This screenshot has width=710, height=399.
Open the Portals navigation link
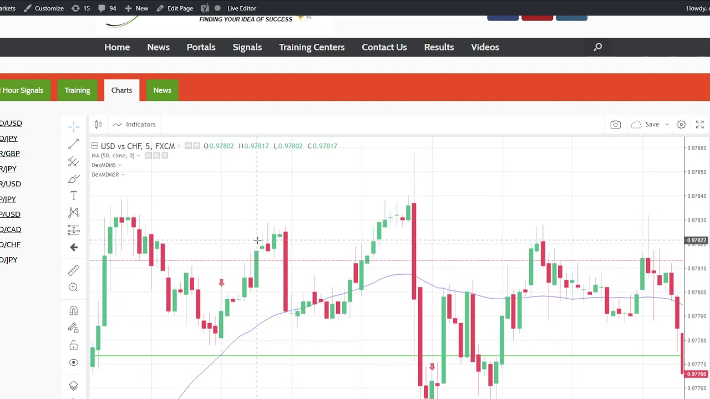click(201, 47)
